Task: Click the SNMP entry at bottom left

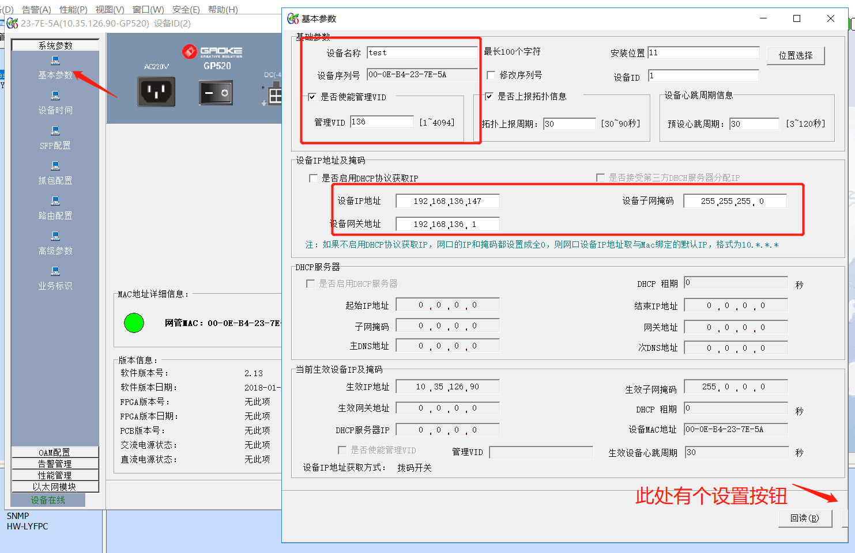Action: tap(18, 516)
